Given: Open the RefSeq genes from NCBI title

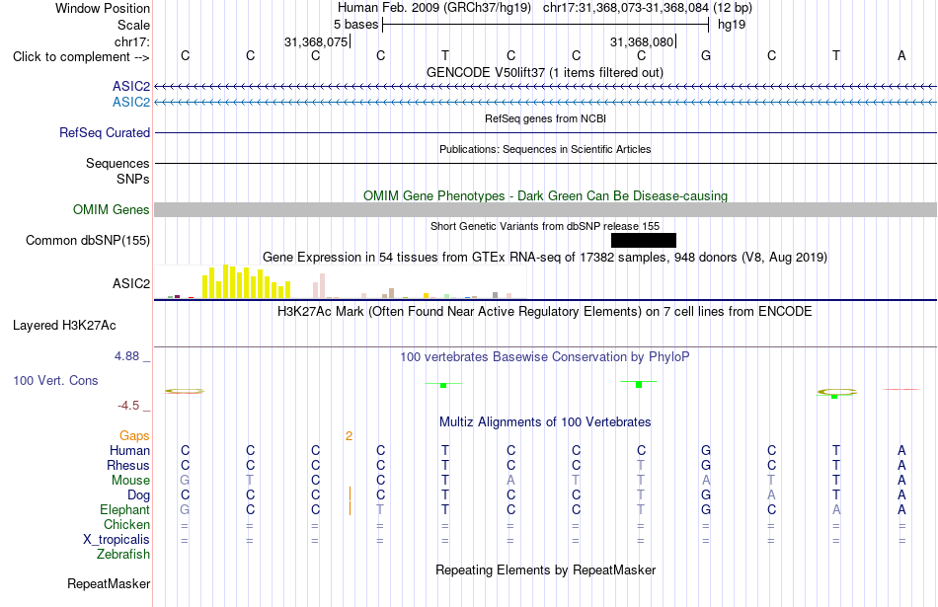Looking at the screenshot, I should (x=546, y=118).
